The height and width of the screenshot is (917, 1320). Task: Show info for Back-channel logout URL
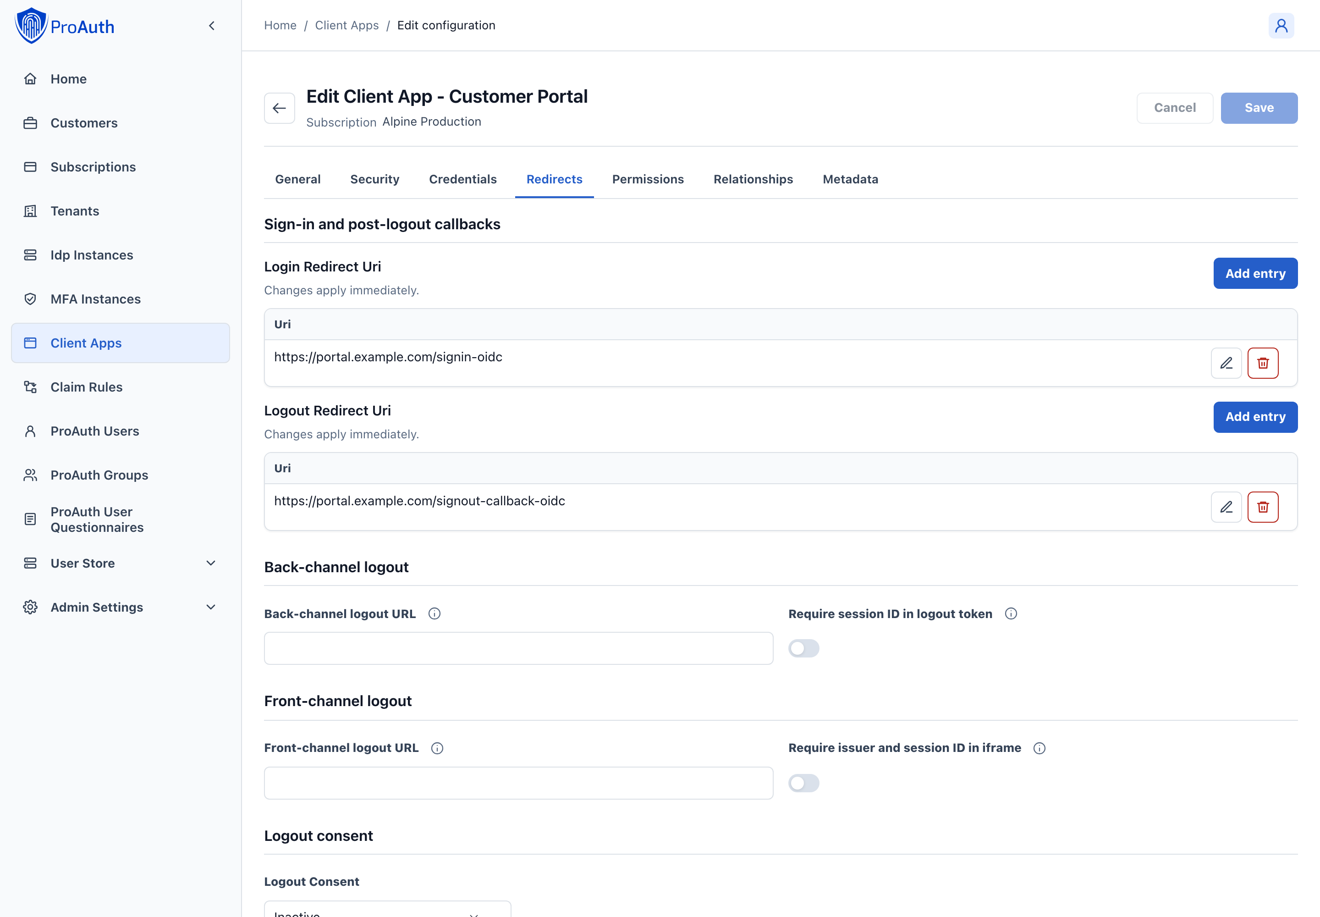[434, 613]
